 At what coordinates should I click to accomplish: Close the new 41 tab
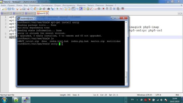click(35, 13)
